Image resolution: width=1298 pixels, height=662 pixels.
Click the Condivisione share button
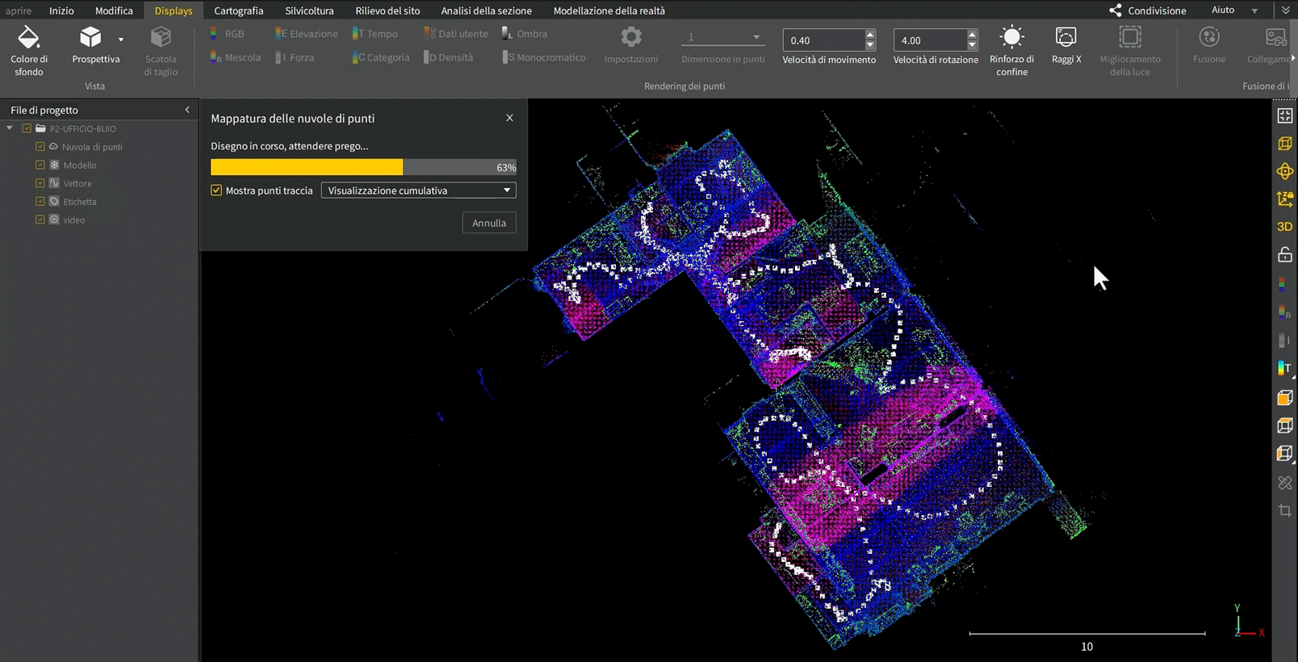pyautogui.click(x=1147, y=10)
